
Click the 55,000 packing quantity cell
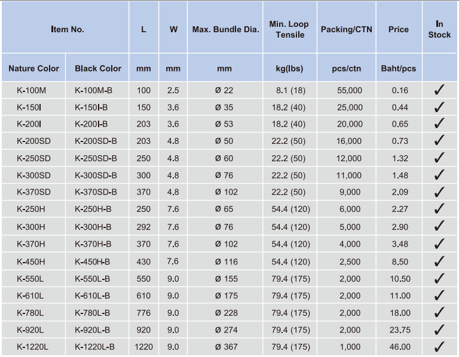[350, 90]
